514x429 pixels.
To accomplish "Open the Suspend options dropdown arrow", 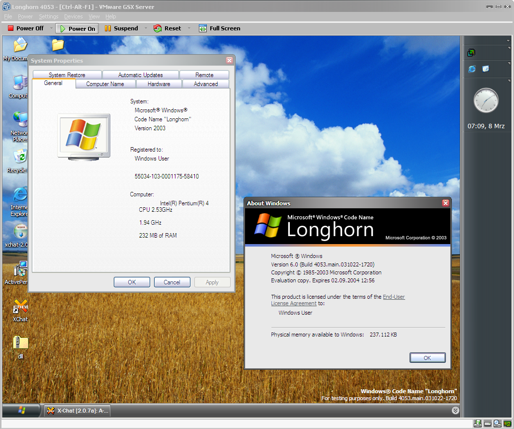I will [146, 28].
